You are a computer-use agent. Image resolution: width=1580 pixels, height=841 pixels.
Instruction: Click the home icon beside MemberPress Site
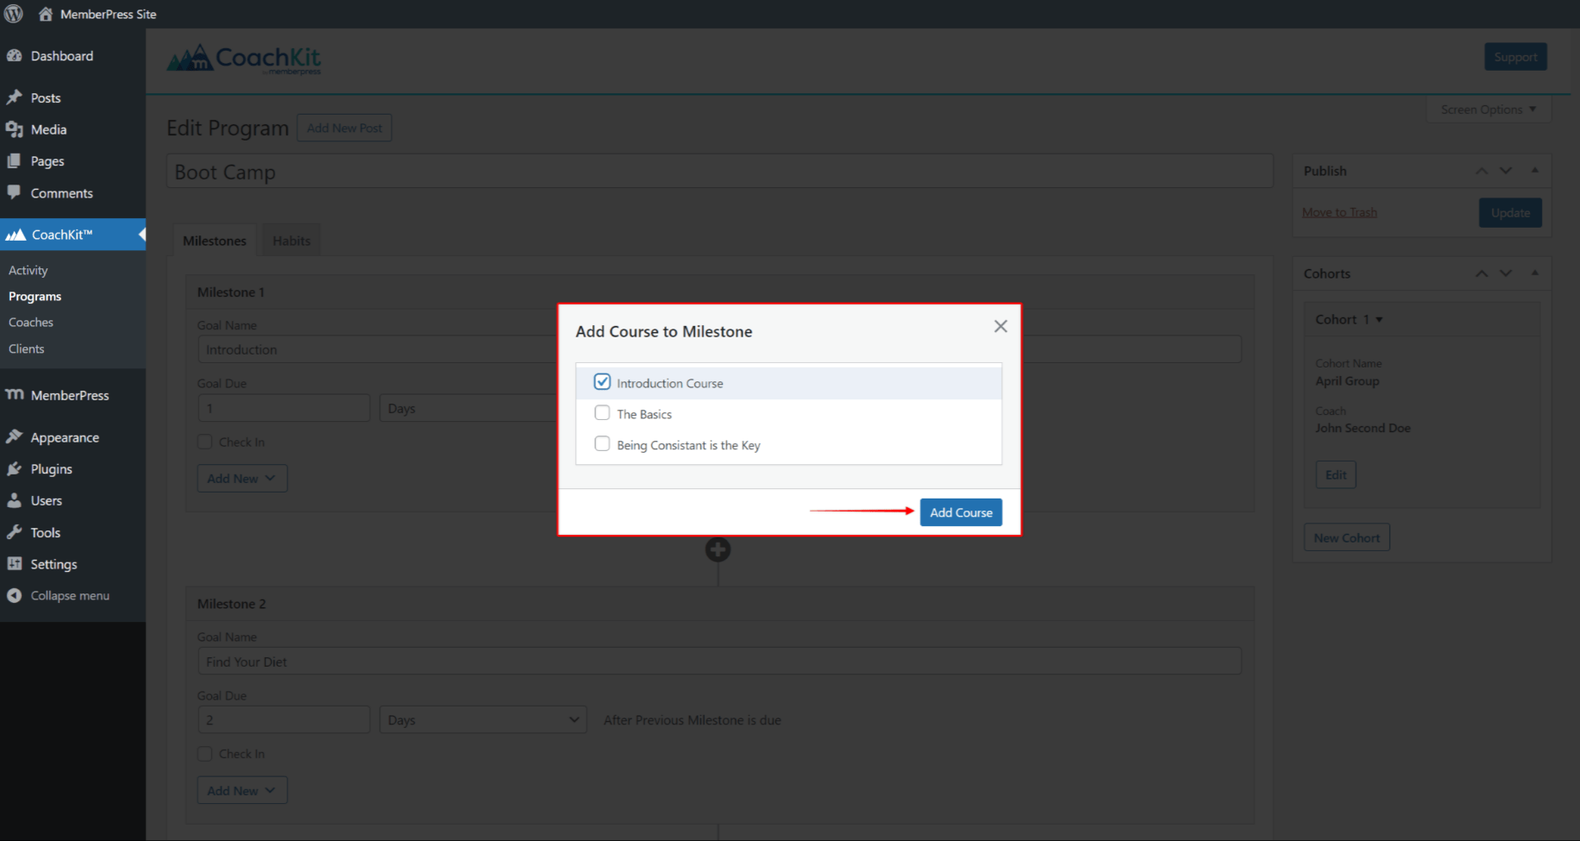click(46, 14)
